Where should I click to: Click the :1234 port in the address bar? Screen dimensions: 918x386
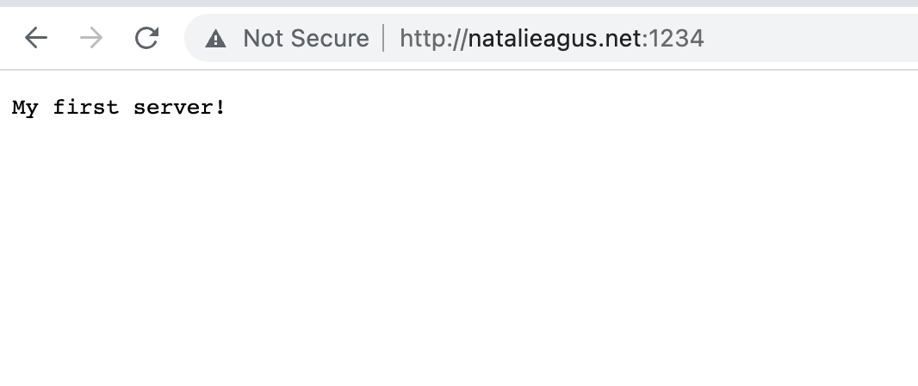[673, 39]
